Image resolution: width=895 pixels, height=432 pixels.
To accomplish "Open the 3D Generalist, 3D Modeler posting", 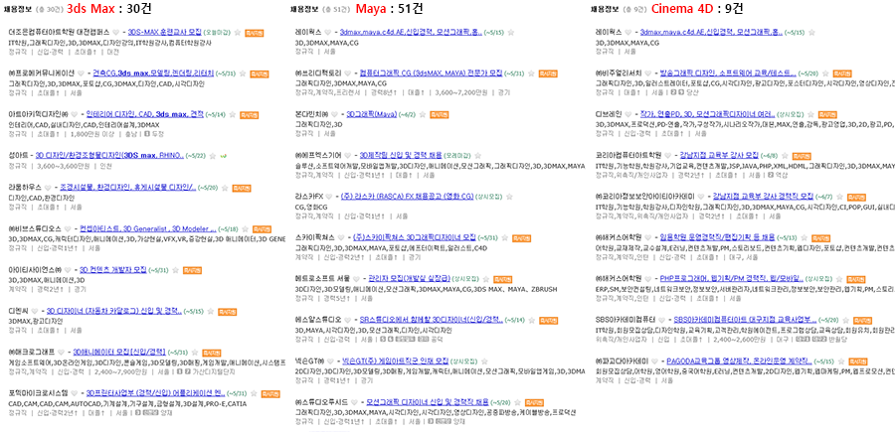I will tap(148, 228).
